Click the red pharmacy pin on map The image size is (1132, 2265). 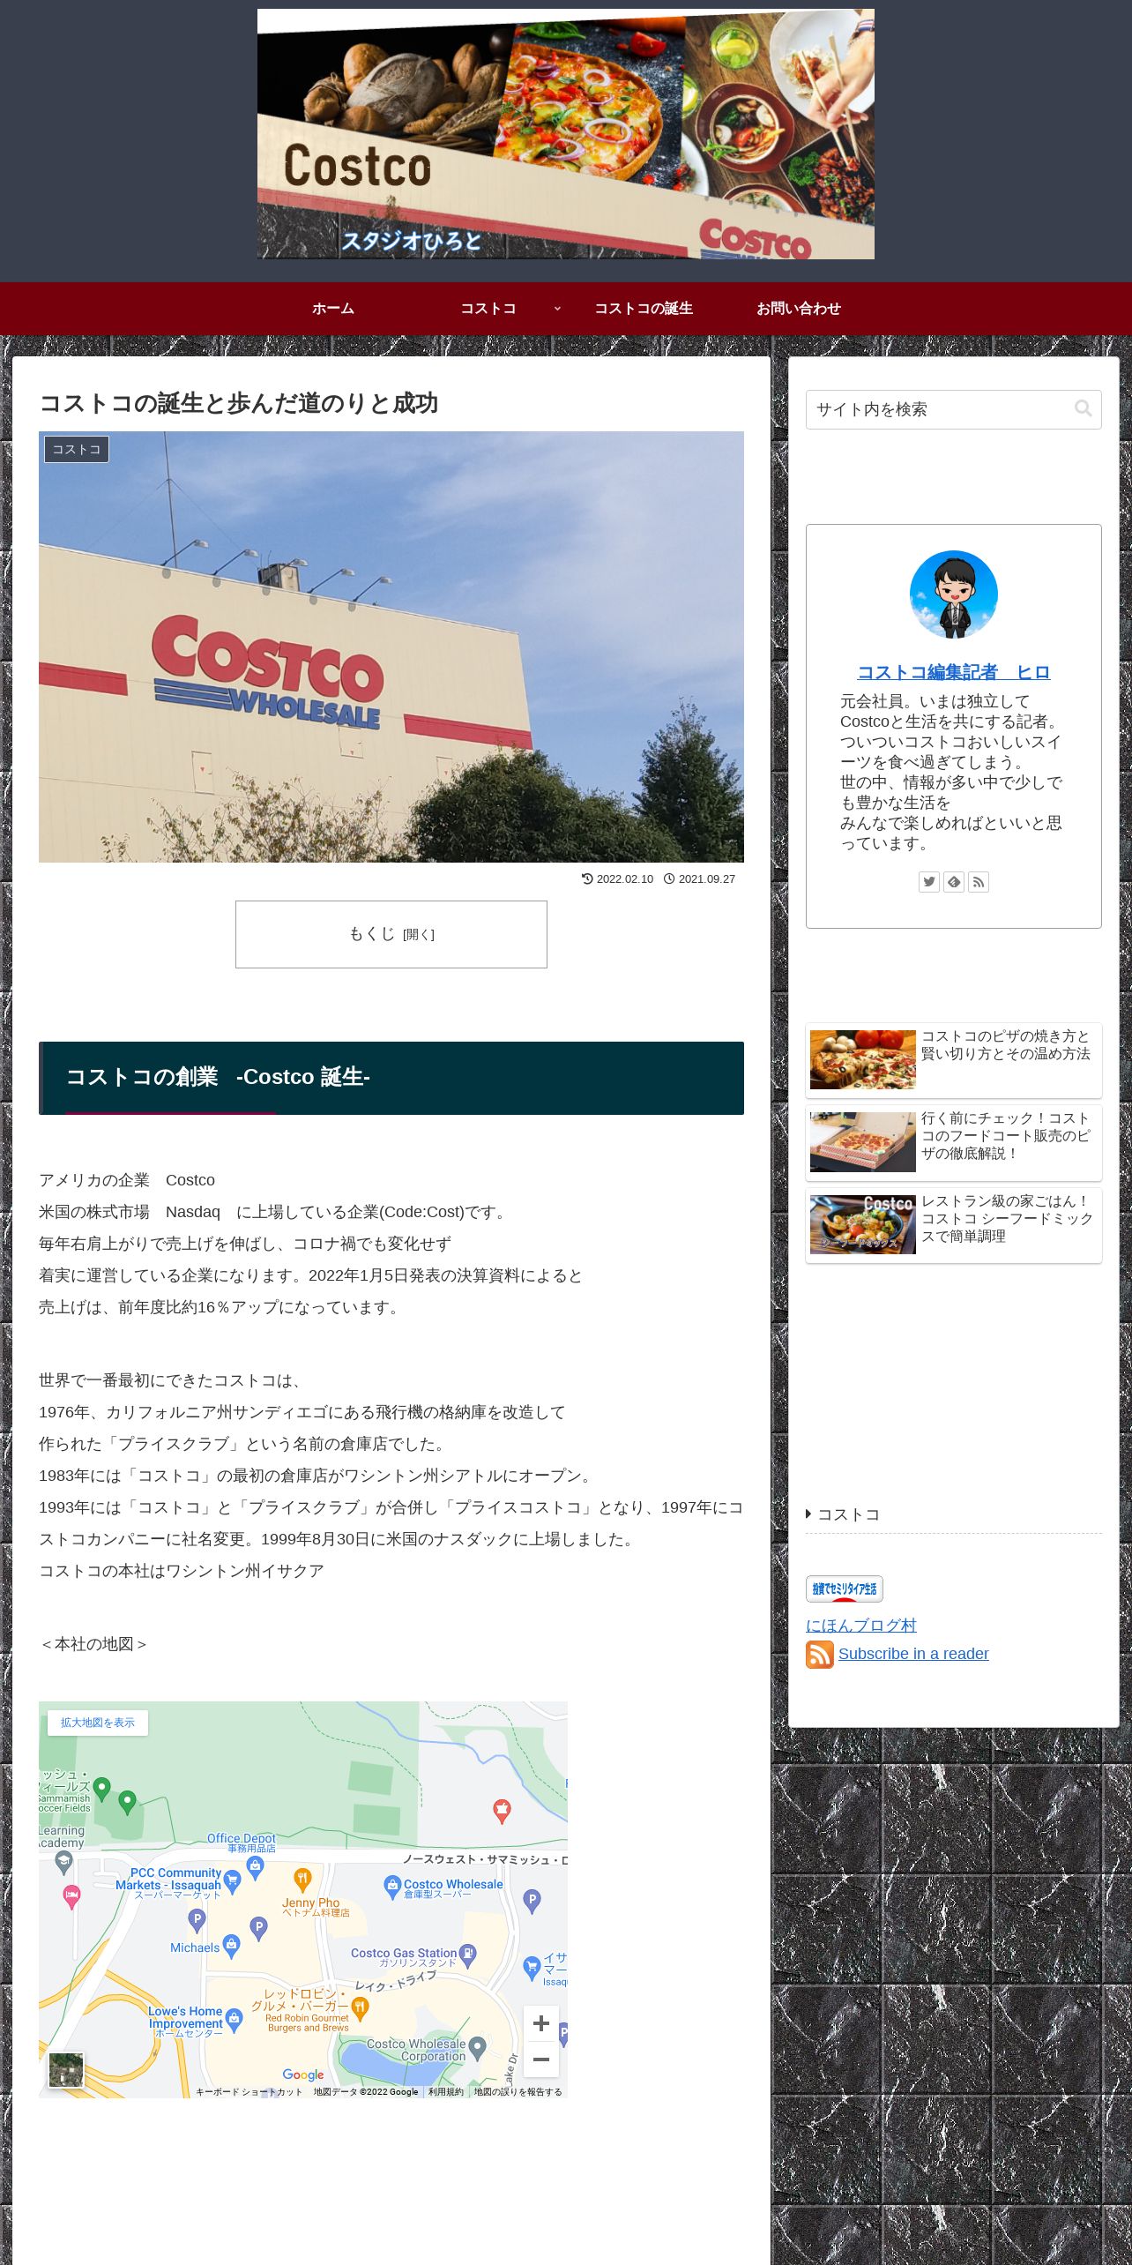point(502,1812)
